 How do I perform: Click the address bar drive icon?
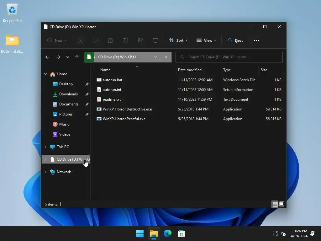pos(89,57)
